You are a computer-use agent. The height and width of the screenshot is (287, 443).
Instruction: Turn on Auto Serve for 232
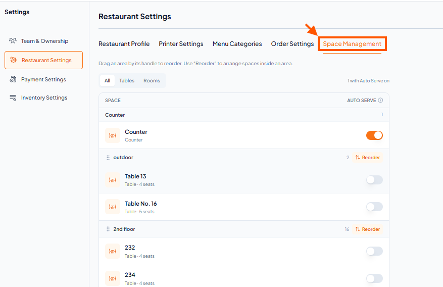tap(374, 251)
